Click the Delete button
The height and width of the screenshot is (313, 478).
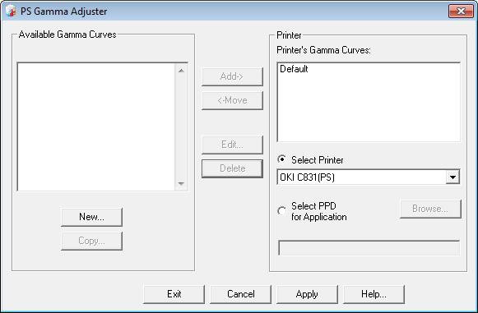(x=232, y=168)
